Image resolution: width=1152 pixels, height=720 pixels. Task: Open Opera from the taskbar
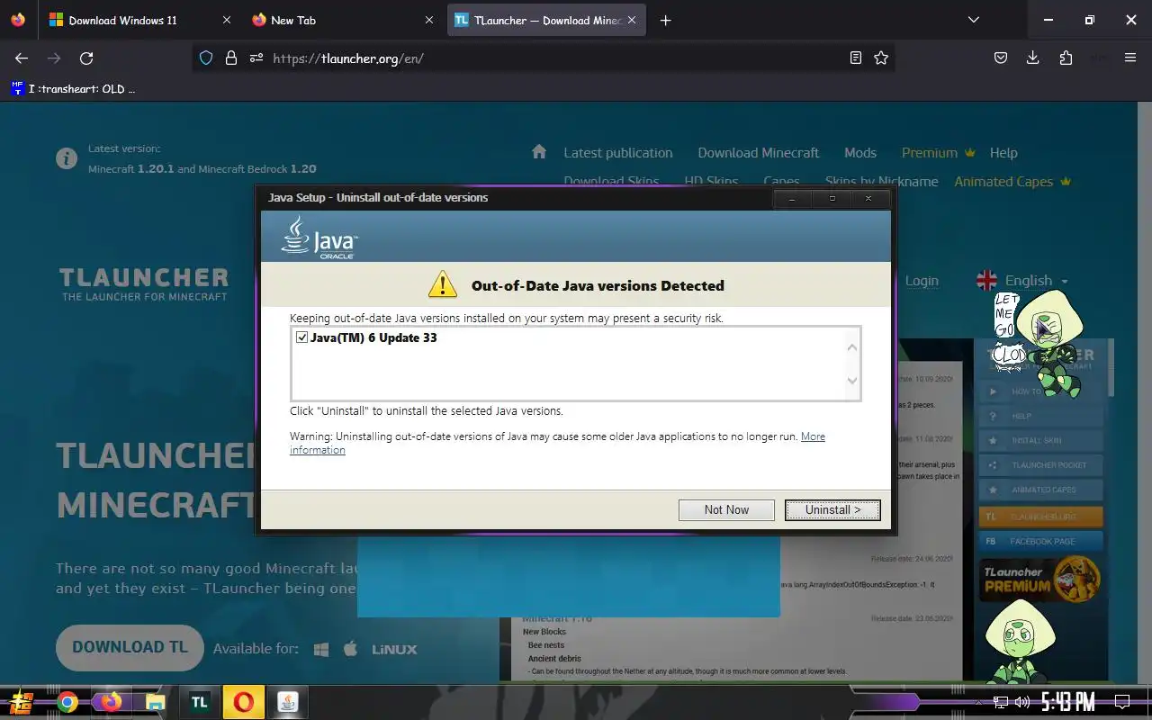coord(244,702)
